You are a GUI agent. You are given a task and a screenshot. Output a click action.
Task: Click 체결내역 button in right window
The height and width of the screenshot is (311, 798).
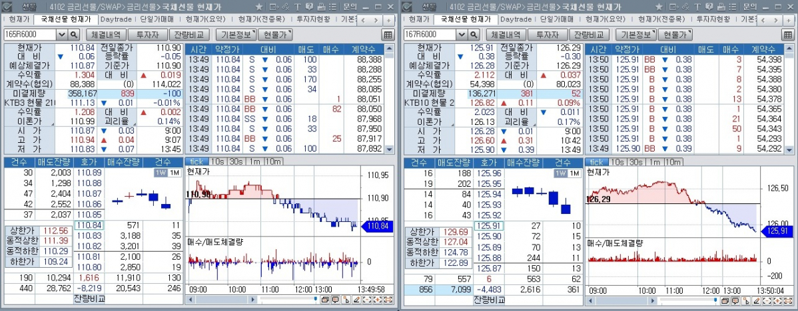coord(505,35)
